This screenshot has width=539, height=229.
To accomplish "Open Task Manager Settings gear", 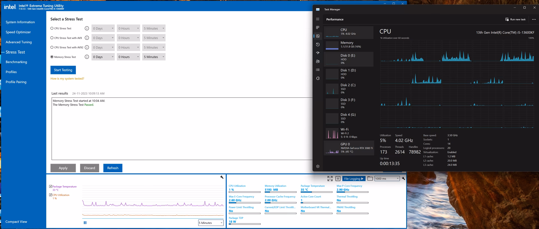I will point(318,166).
